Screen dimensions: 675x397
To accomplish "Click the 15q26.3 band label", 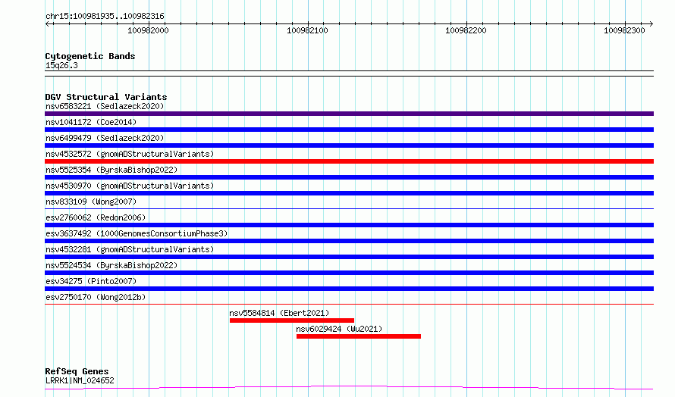I will tap(61, 65).
